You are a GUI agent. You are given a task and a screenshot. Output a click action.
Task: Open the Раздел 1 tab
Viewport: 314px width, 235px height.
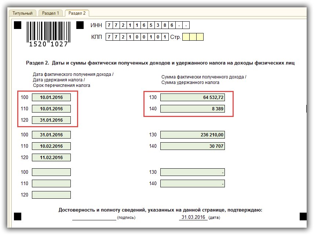(50, 13)
